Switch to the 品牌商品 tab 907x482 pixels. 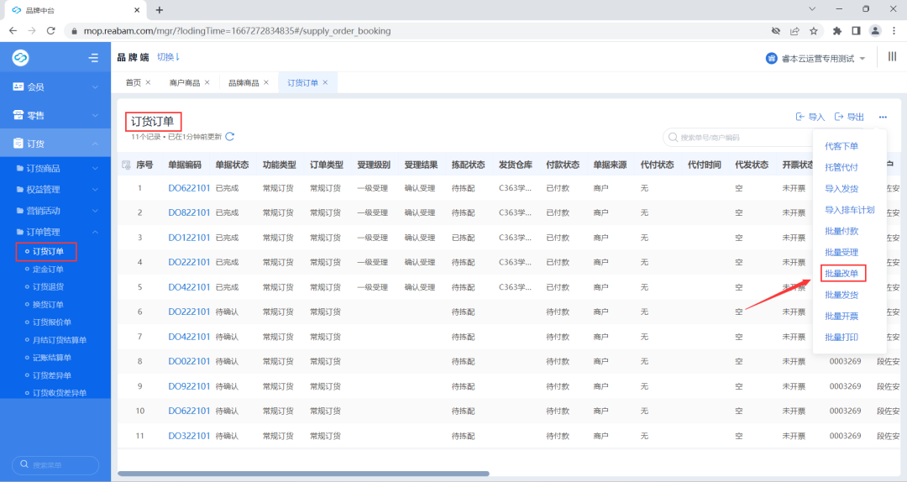click(244, 82)
